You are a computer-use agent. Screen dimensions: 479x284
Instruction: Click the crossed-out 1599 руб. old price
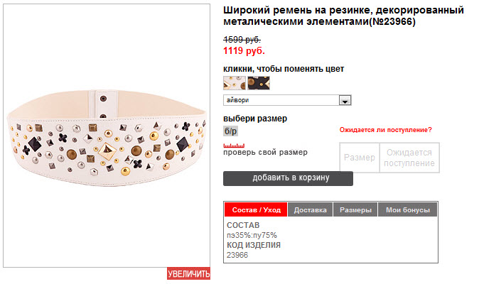point(242,39)
